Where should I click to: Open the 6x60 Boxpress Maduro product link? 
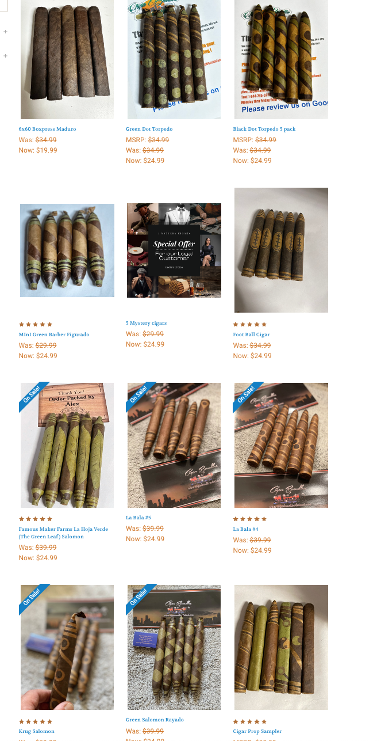point(47,129)
